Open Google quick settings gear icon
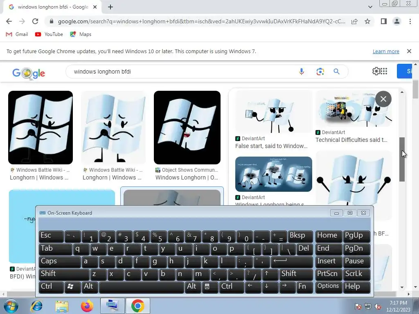Screen dimensions: 419x314 tap(376, 71)
